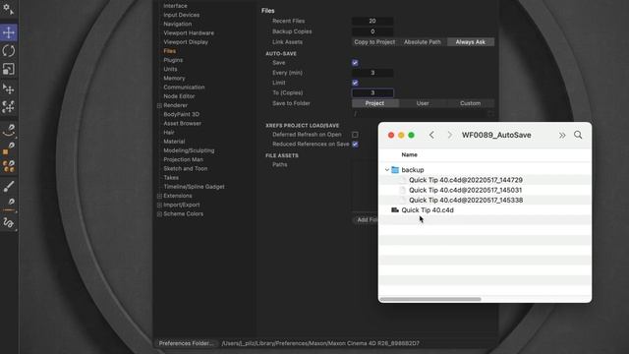The height and width of the screenshot is (354, 629).
Task: Open the Modeling/Sculpting preferences page
Action: (x=189, y=150)
